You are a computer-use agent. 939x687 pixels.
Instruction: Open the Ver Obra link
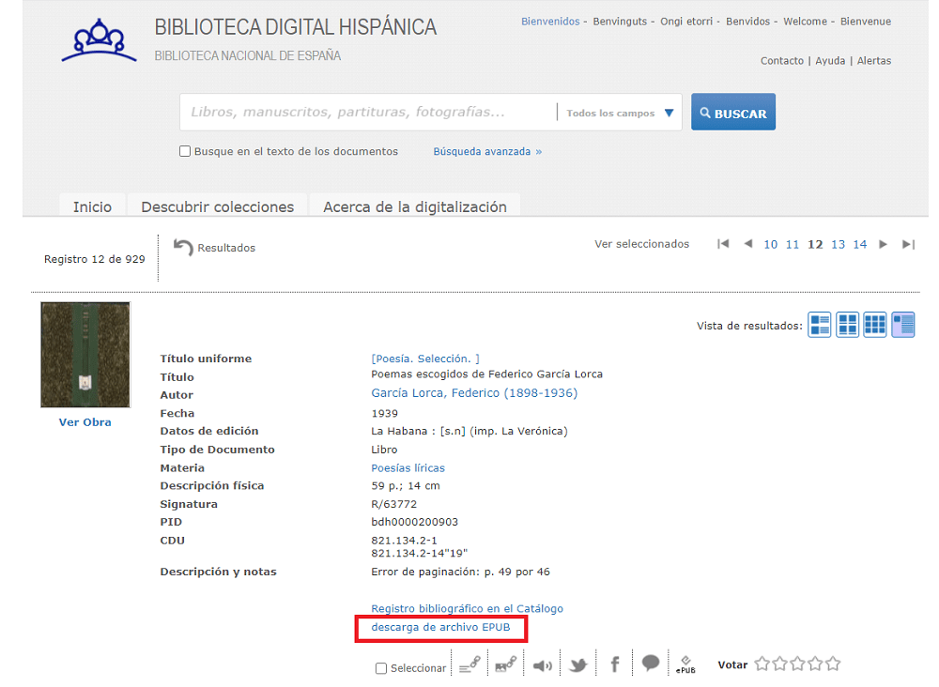point(85,422)
